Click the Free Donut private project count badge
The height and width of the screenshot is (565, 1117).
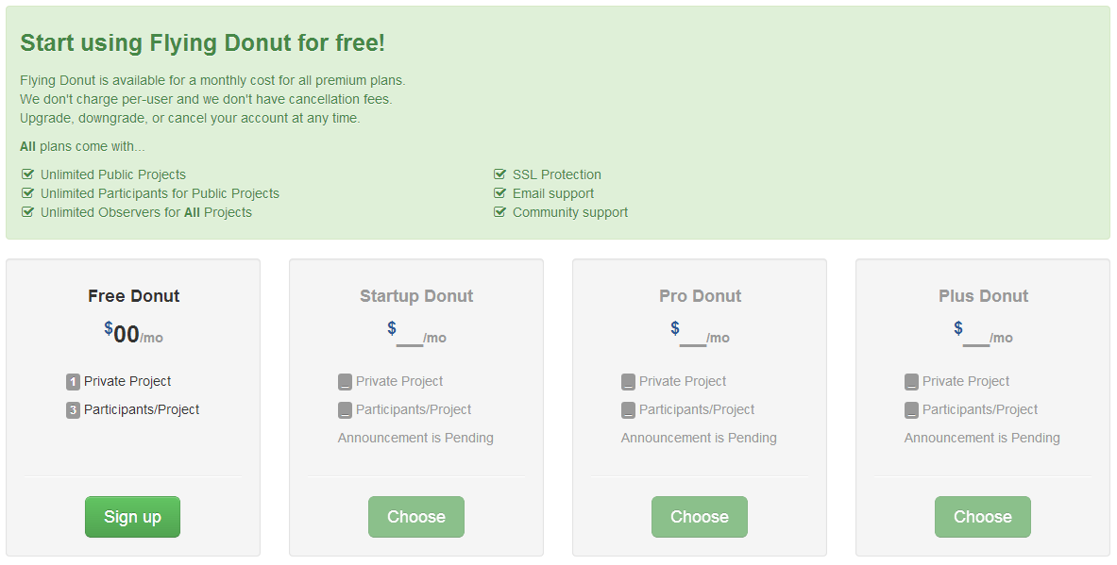pyautogui.click(x=73, y=382)
